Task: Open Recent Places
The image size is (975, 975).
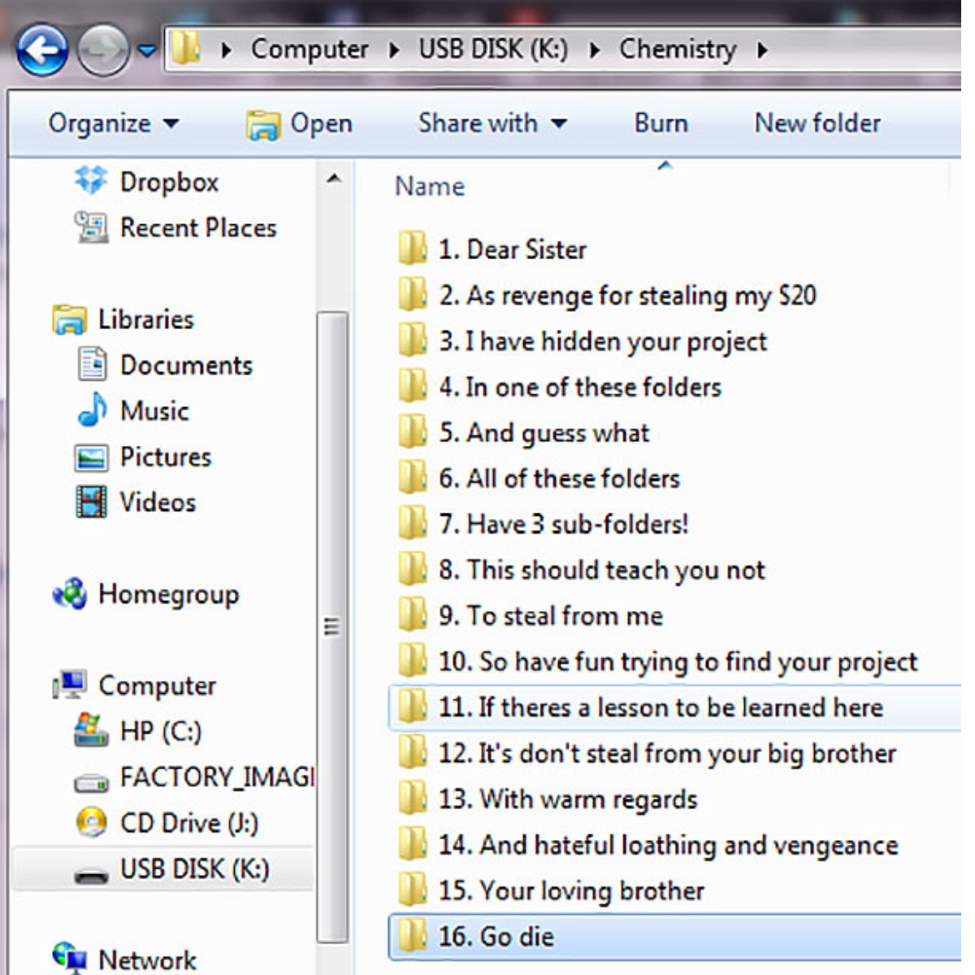Action: pos(197,228)
